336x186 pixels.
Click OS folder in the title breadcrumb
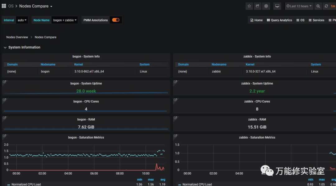pyautogui.click(x=11, y=6)
